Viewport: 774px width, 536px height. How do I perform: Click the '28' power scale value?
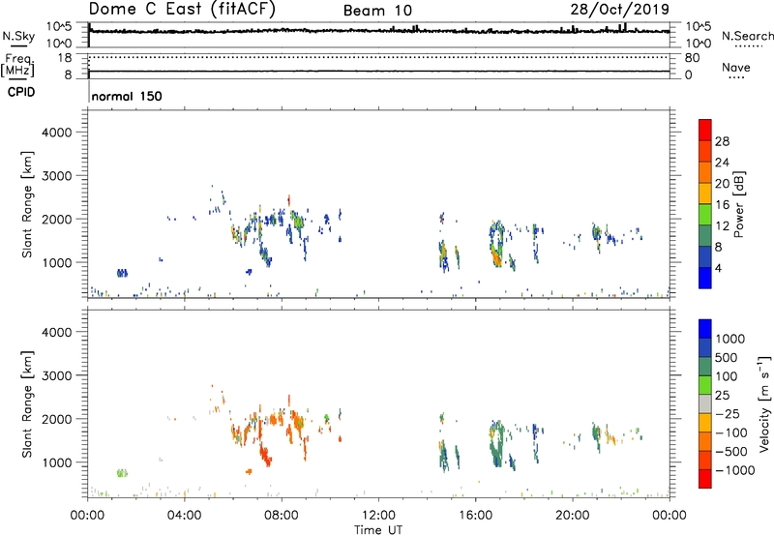[722, 141]
